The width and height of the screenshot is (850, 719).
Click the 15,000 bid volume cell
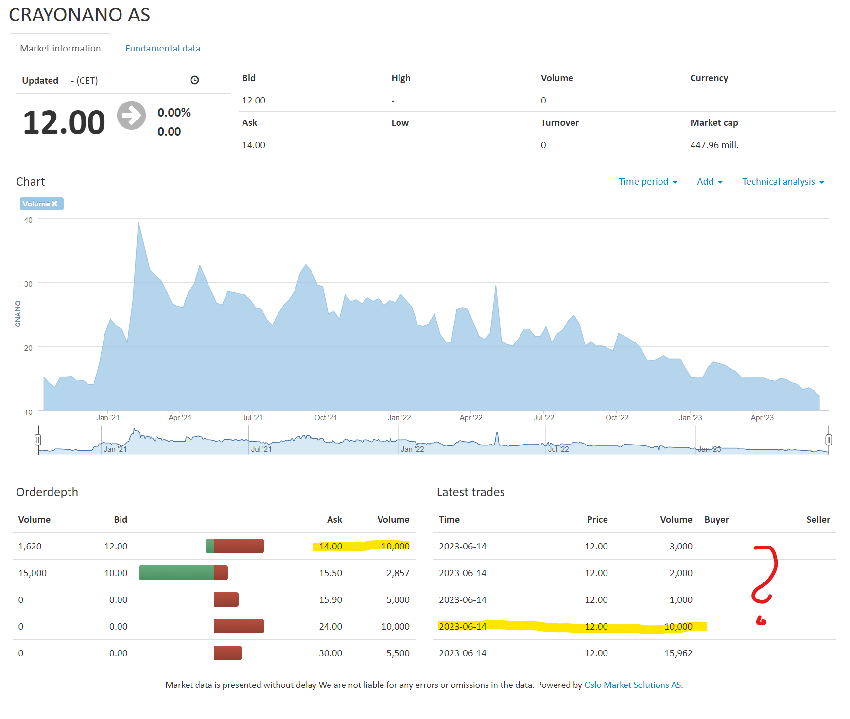(x=32, y=573)
